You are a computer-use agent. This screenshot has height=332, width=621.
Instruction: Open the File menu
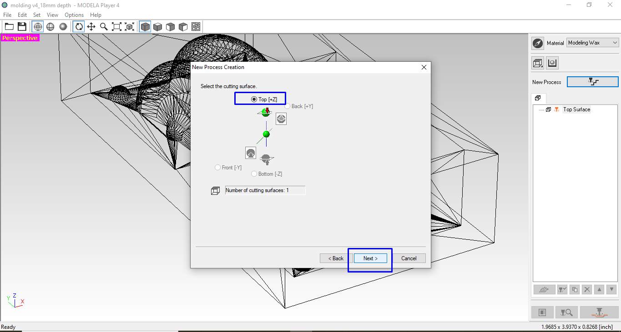[7, 15]
